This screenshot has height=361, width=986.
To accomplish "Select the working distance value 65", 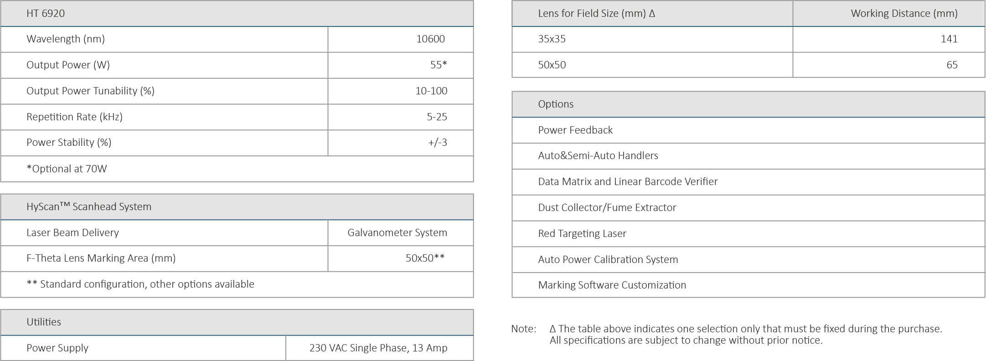I will pyautogui.click(x=951, y=65).
